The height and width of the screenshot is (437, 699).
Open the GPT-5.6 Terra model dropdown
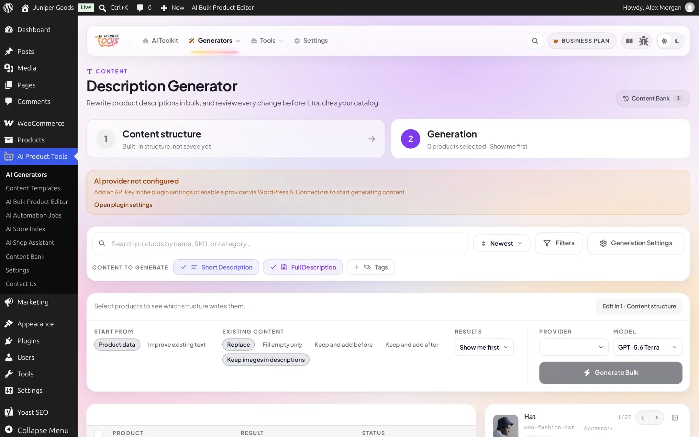tap(648, 347)
